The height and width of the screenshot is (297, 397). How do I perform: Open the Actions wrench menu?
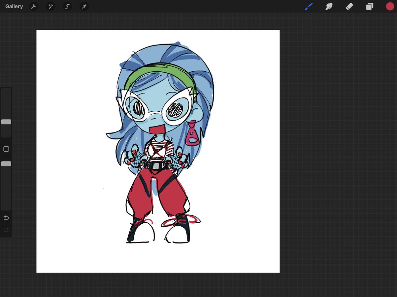[34, 6]
